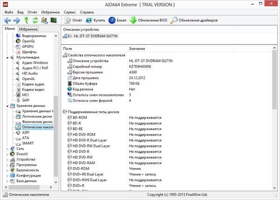Expand the Конфигурация tree node
This screenshot has width=280, height=200.
click(x=7, y=176)
